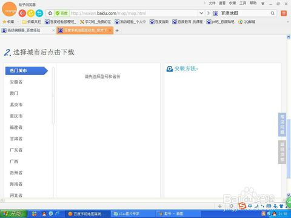Click the page scroll down arrow
Image resolution: width=291 pixels, height=218 pixels.
(289, 195)
